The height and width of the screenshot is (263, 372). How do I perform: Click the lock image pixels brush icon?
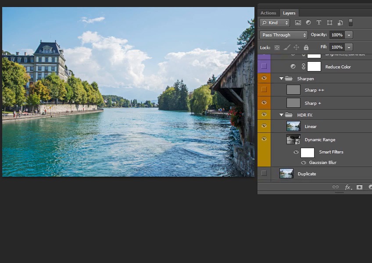(x=286, y=47)
